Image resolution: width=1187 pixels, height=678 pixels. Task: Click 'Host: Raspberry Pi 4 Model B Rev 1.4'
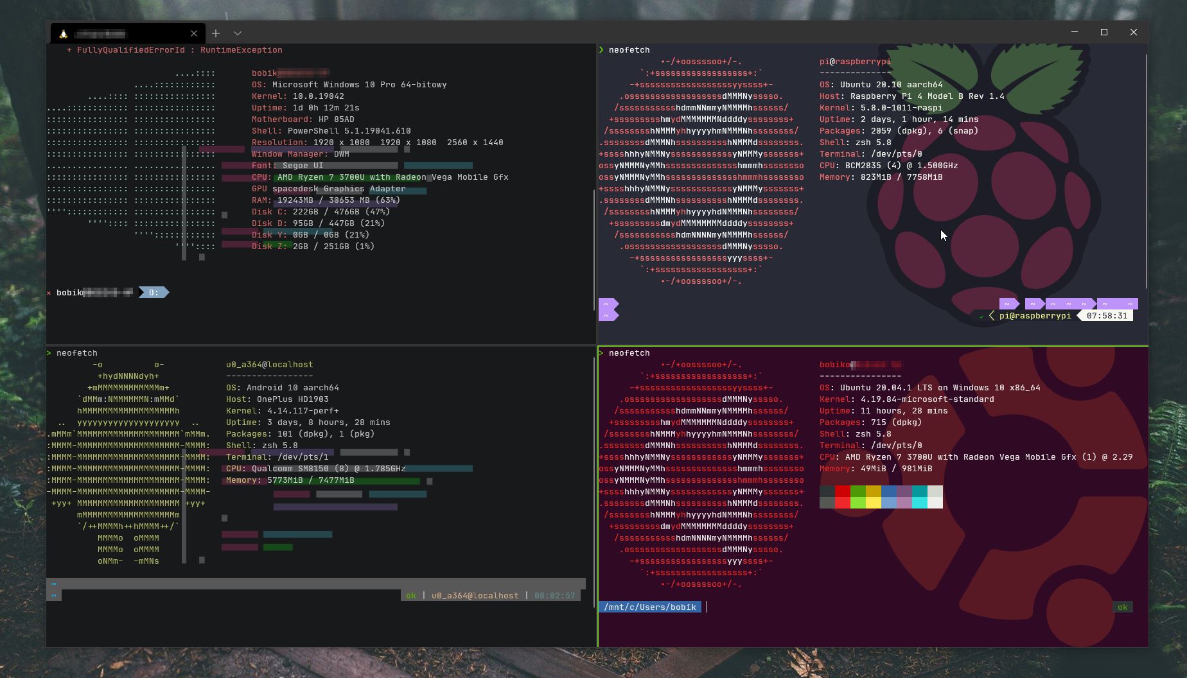[x=912, y=96]
